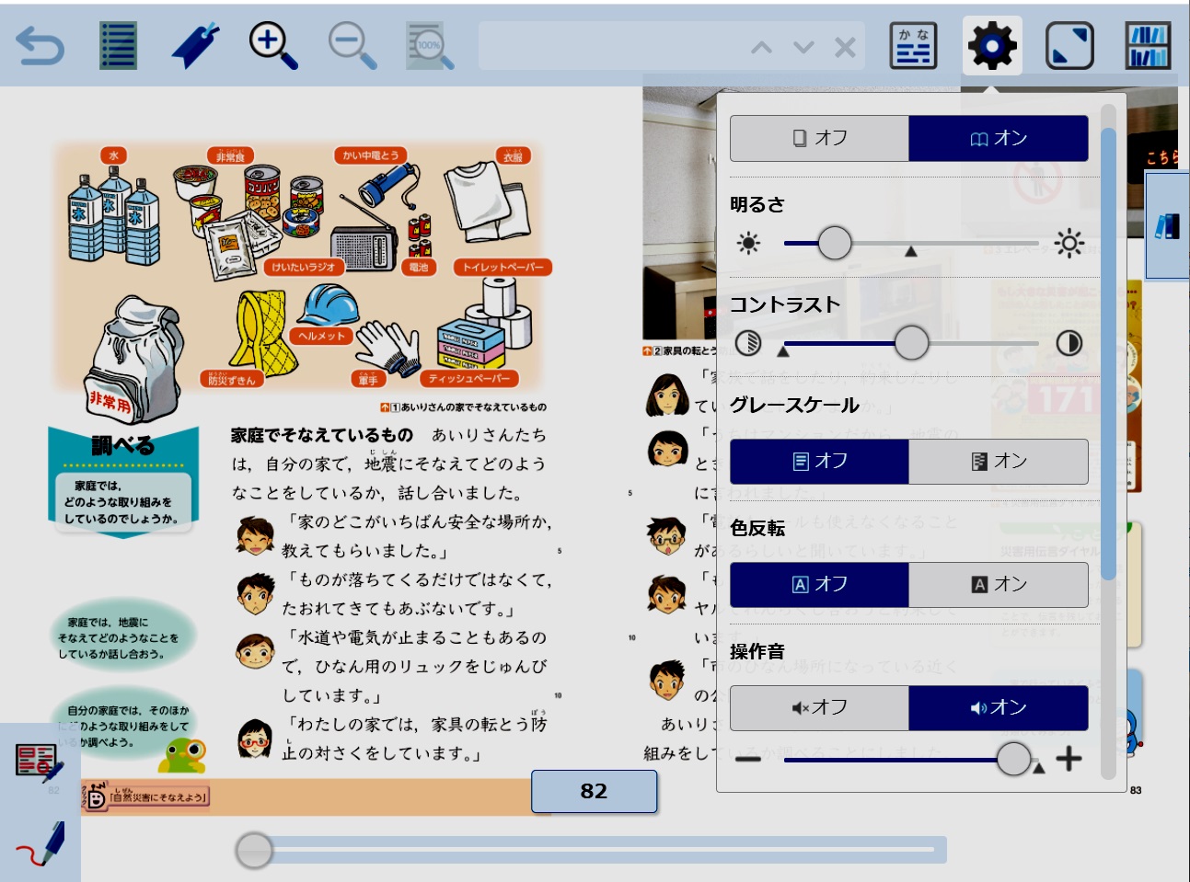Click the volume slider handle

click(1013, 759)
